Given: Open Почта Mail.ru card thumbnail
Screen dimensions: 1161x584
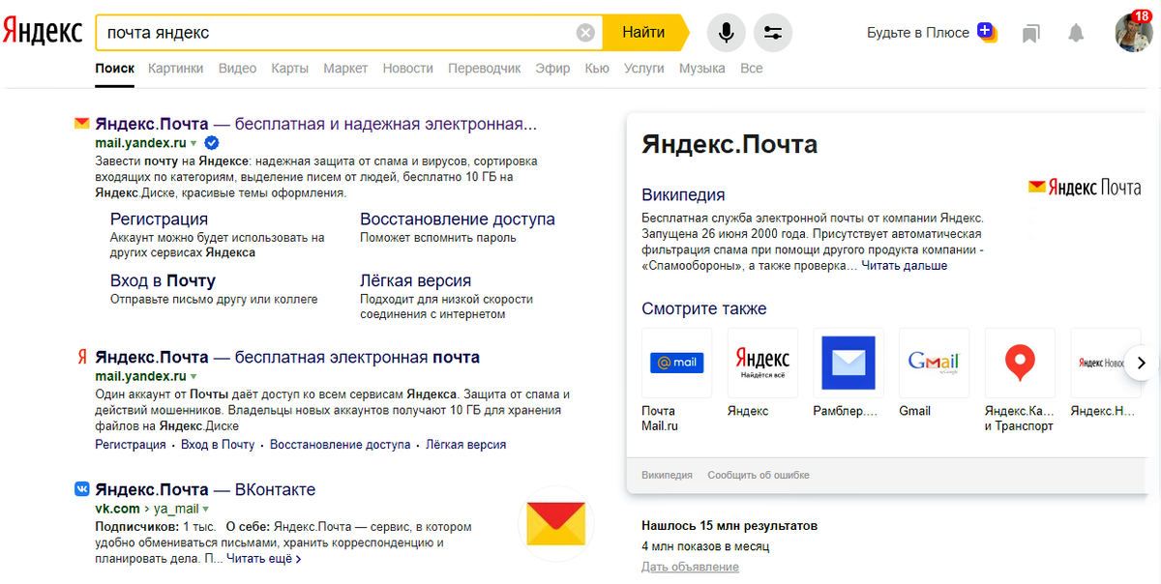Looking at the screenshot, I should coord(676,363).
